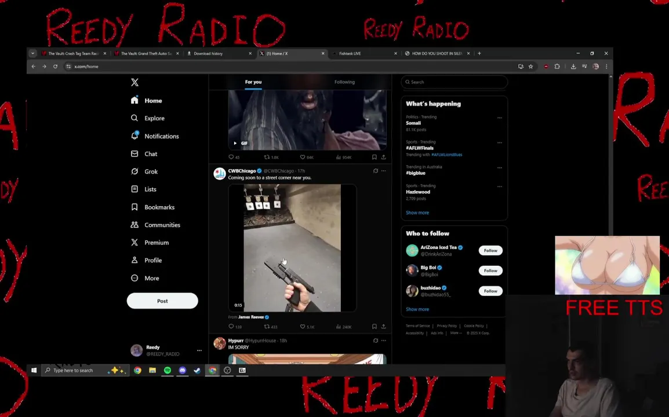Open Discord from the taskbar
Image resolution: width=669 pixels, height=417 pixels.
[x=182, y=371]
